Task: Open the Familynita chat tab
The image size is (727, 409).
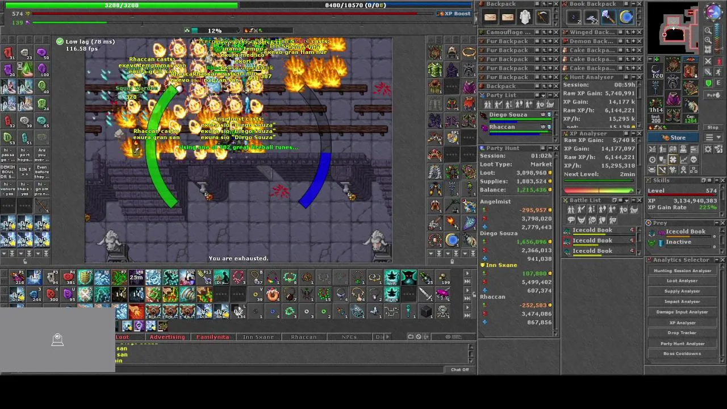Action: pos(212,337)
